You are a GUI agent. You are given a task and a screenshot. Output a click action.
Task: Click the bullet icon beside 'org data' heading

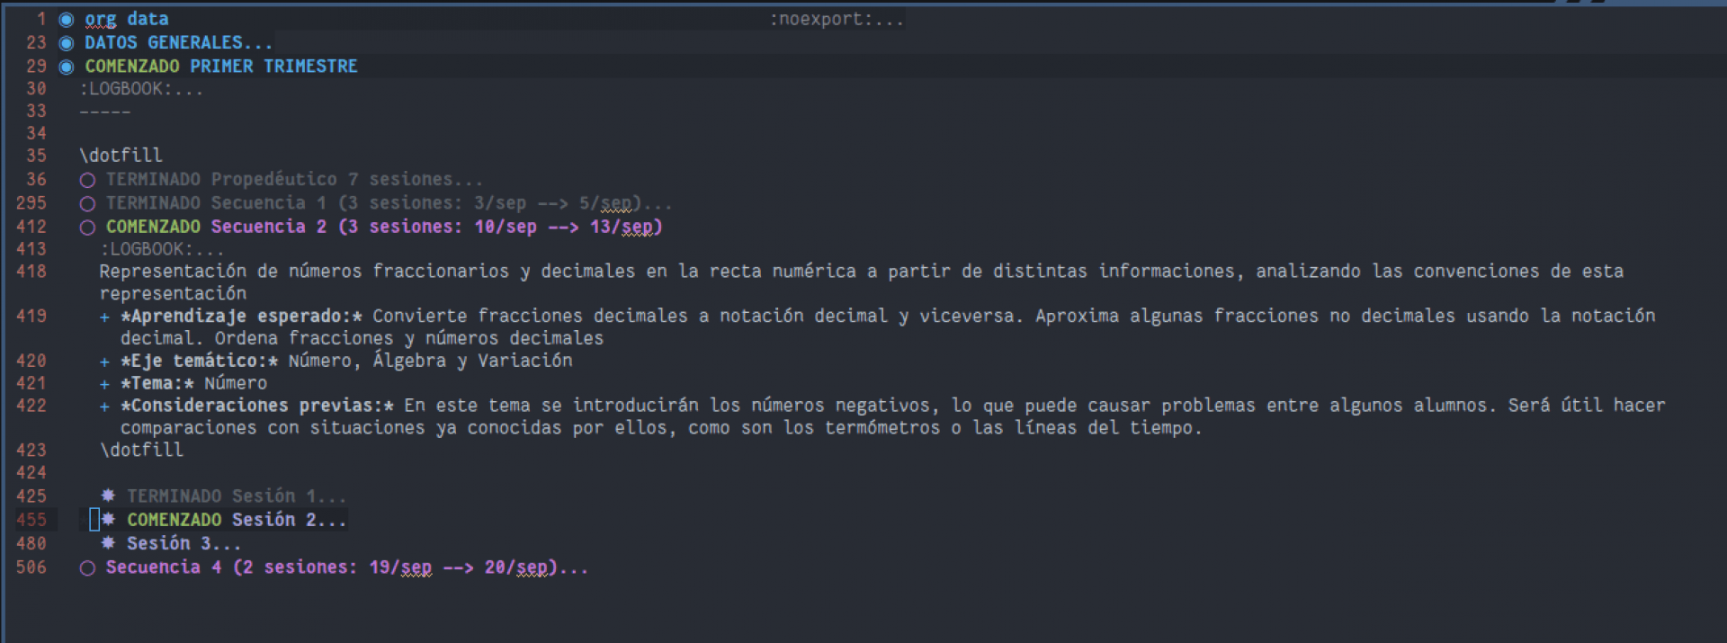pos(67,20)
